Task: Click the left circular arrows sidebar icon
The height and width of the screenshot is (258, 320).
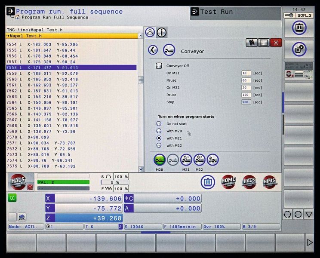Action: click(x=287, y=214)
